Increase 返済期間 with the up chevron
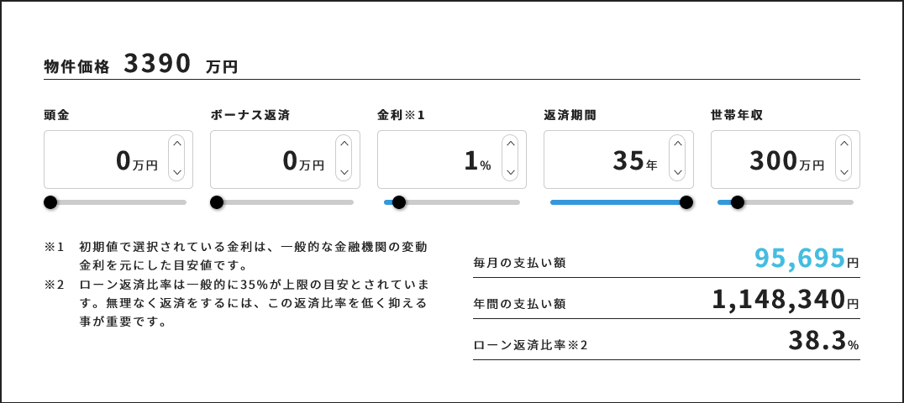The height and width of the screenshot is (403, 904). click(x=677, y=145)
